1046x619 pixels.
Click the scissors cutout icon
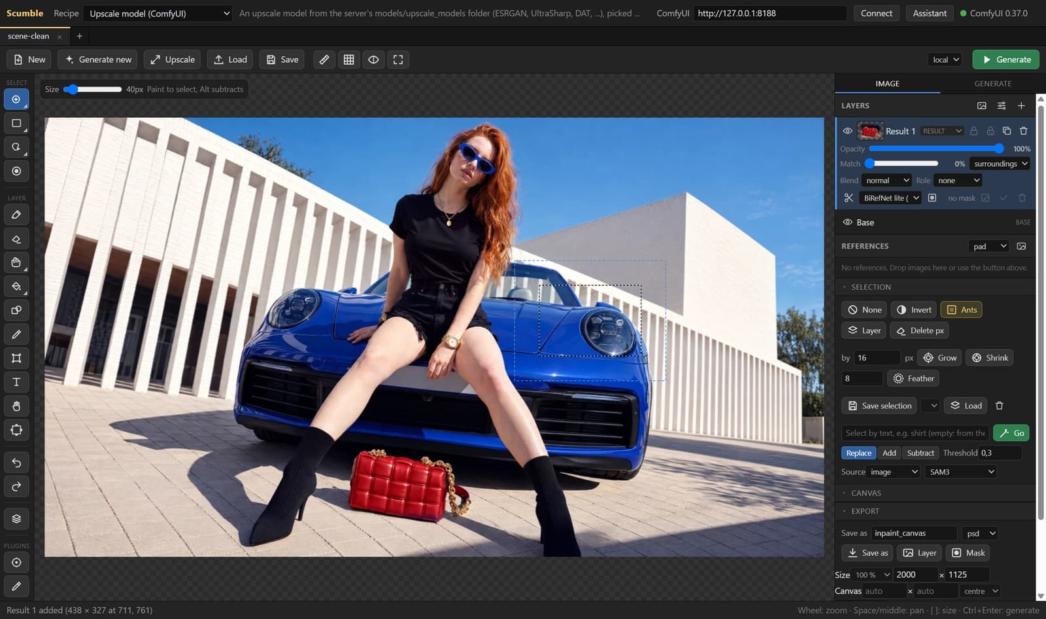click(849, 198)
